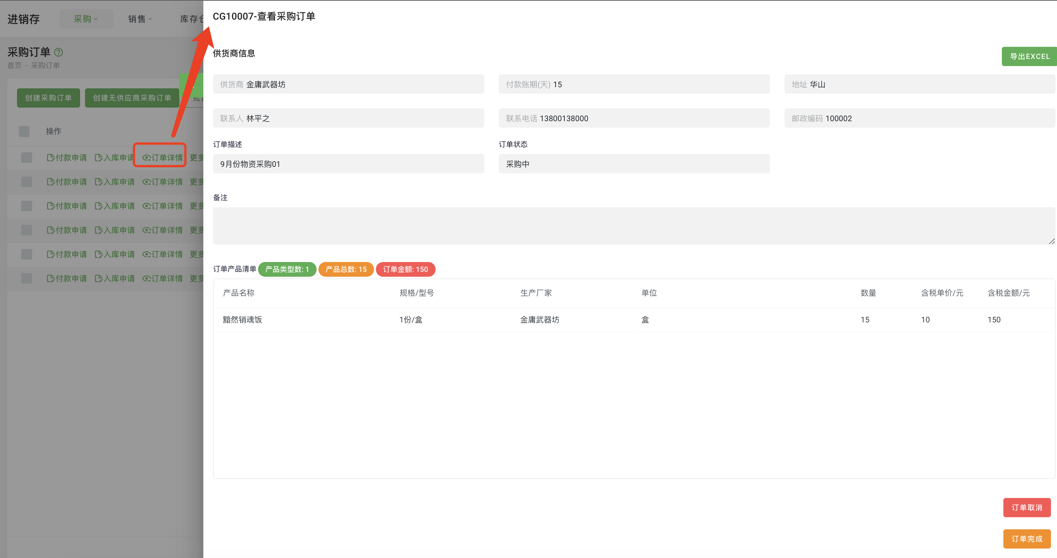1057x558 pixels.
Task: Click the 创建采购订单 button
Action: coord(48,97)
